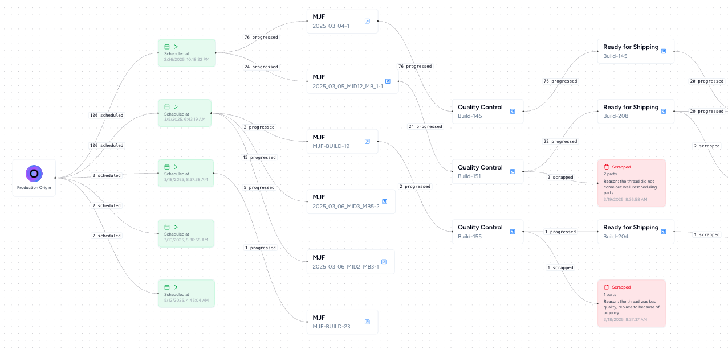This screenshot has height=354, width=728.
Task: Open link icon on Ready for Shipping Build-204
Action: [664, 232]
